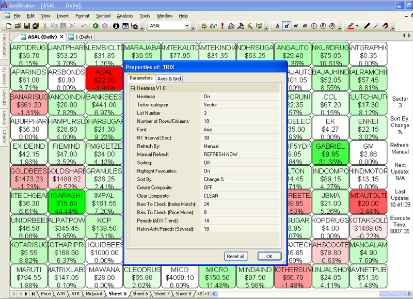Jump to last sheet with the end arrow
413x299 pixels.
tap(33, 293)
